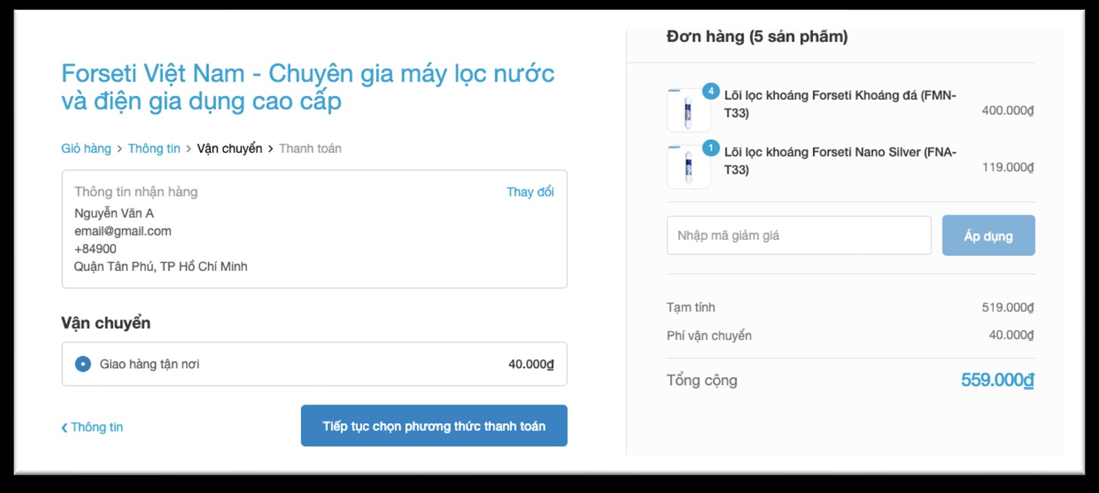Click the price 400.000₫
1099x493 pixels.
tap(1008, 110)
